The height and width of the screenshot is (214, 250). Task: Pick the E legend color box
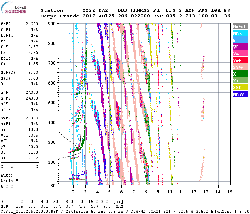[x=239, y=40]
